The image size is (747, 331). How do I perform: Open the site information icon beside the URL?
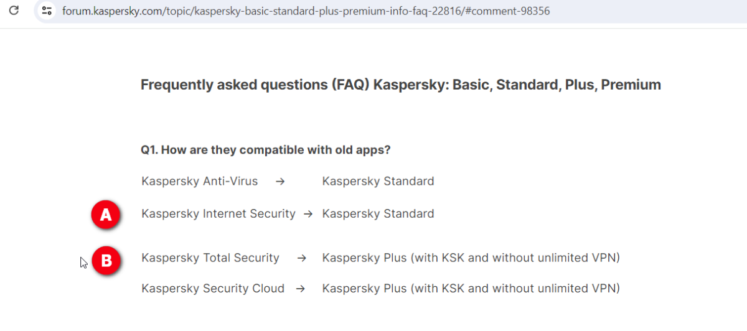[x=46, y=11]
